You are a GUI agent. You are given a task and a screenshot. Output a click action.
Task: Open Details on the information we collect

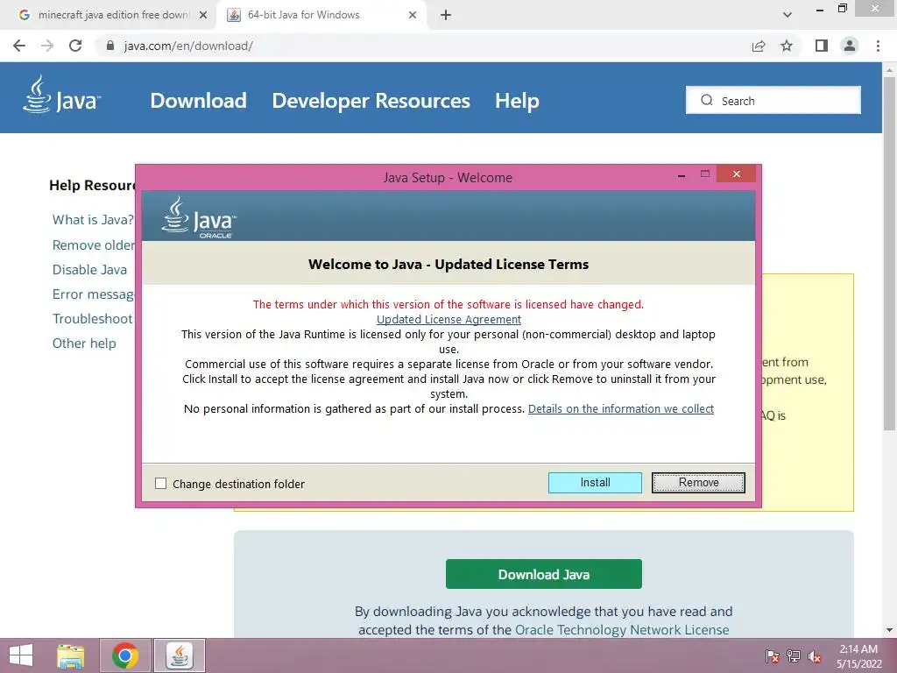[x=621, y=408]
